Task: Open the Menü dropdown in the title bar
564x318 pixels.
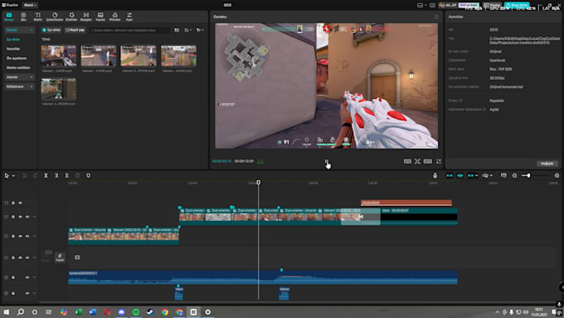Action: pyautogui.click(x=30, y=5)
